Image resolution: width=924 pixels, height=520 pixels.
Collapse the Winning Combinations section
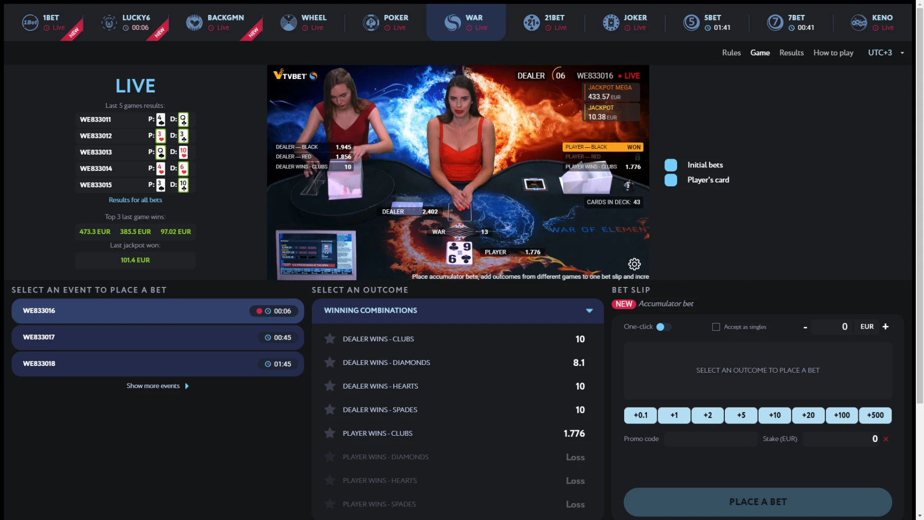pos(589,311)
